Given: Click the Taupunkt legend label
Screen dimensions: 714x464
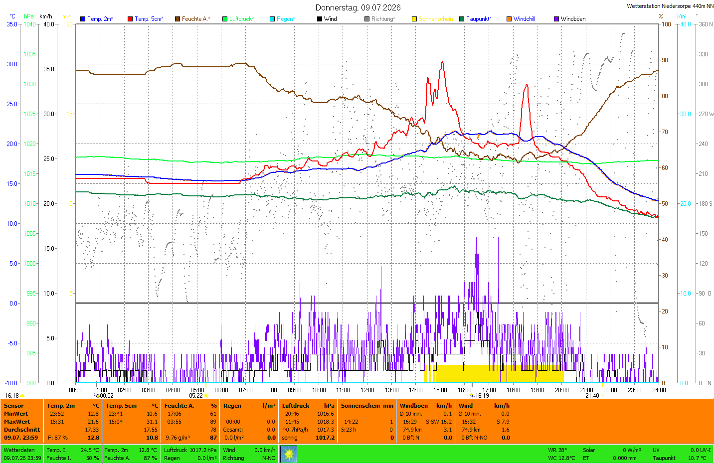Looking at the screenshot, I should click(x=479, y=19).
